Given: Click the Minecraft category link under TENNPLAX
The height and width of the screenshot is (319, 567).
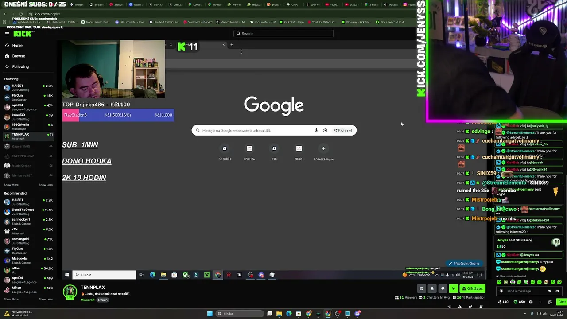Looking at the screenshot, I should pos(87,300).
